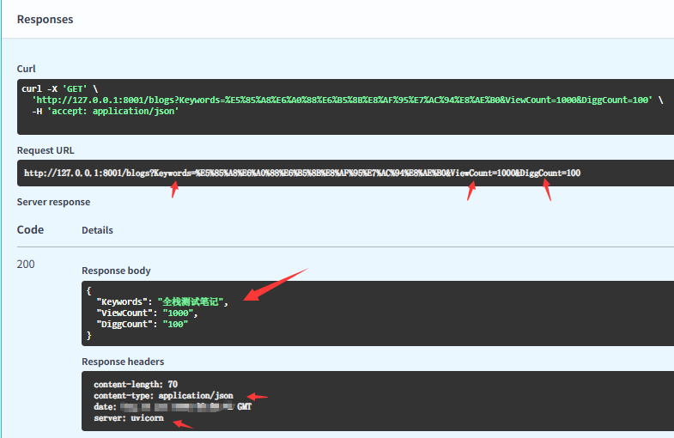
Task: Click the curl -X 'GET' command line
Action: tap(60, 89)
